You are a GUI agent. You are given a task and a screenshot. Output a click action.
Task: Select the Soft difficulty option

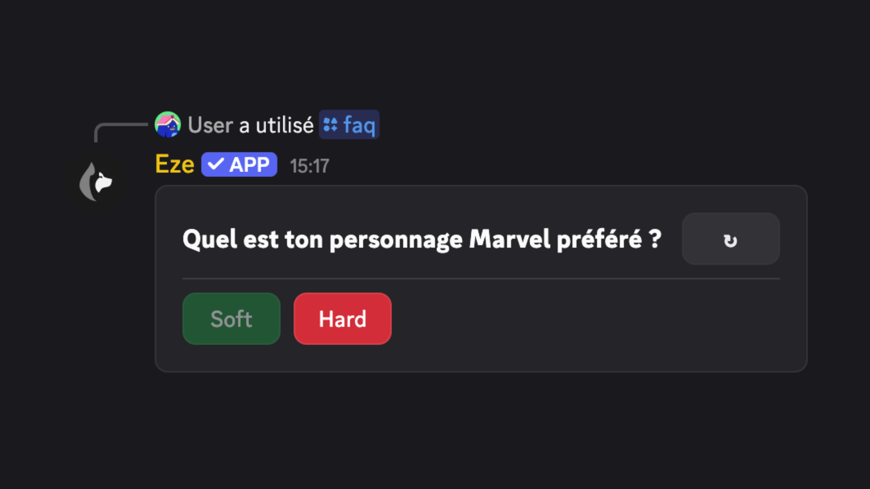231,318
